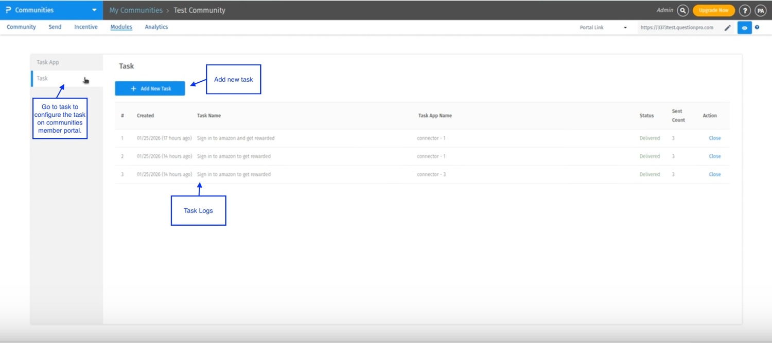Open the Community tab
Screen dimensions: 772x343
pyautogui.click(x=21, y=27)
